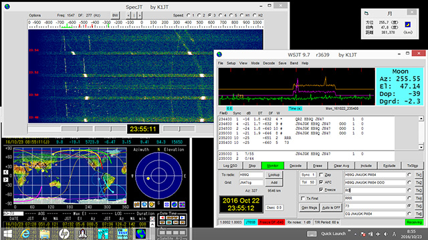Click the Clear Avg button
Viewport: 428px width, 240px height.
[341, 165]
